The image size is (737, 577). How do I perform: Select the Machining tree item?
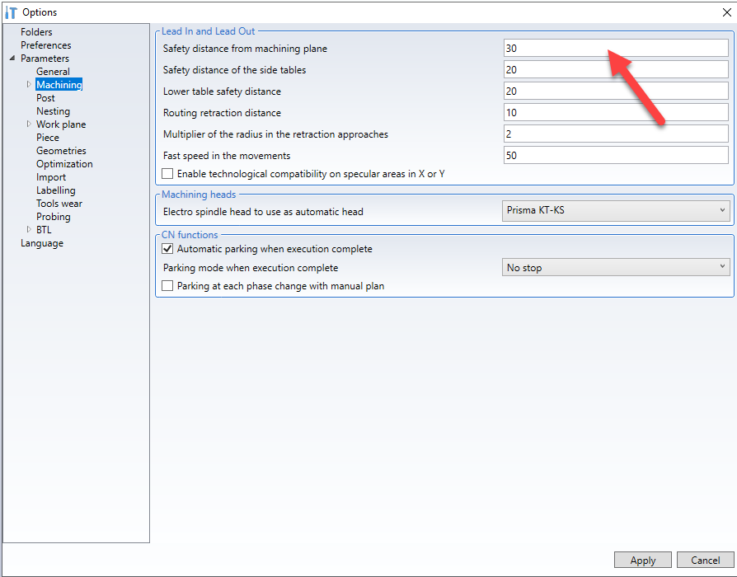pyautogui.click(x=59, y=85)
